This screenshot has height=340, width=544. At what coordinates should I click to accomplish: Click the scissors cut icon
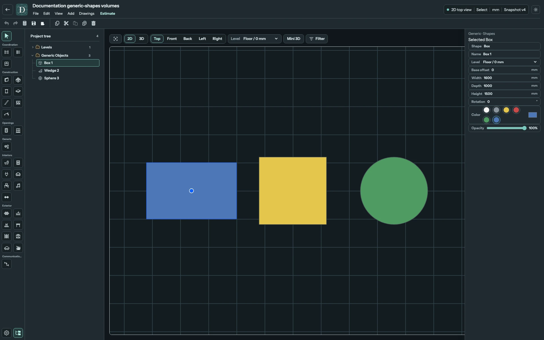[x=66, y=24]
